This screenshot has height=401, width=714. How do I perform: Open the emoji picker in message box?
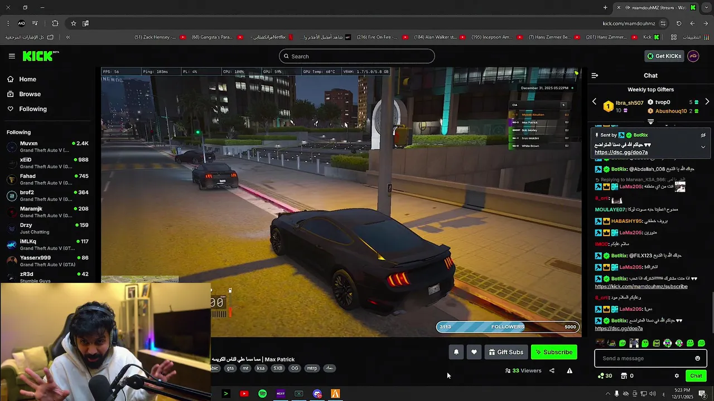(697, 358)
